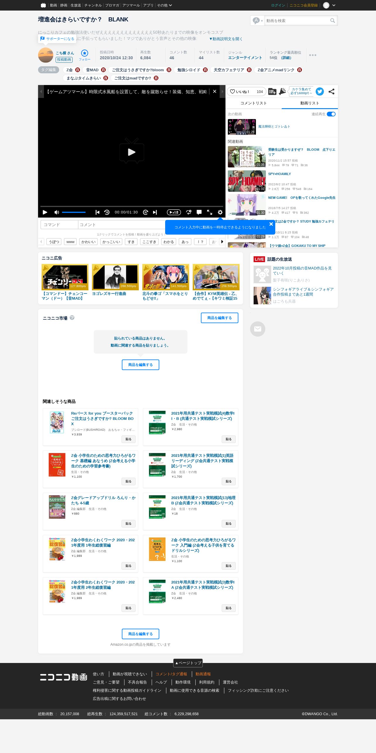Click the タグ編集 tag edit button

point(49,70)
